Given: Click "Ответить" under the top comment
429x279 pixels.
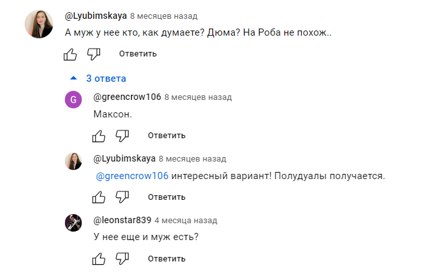Looking at the screenshot, I should (138, 54).
